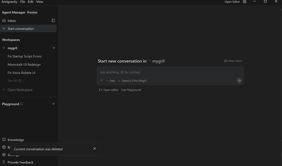Minimize the Antigravity window

click(x=254, y=1)
